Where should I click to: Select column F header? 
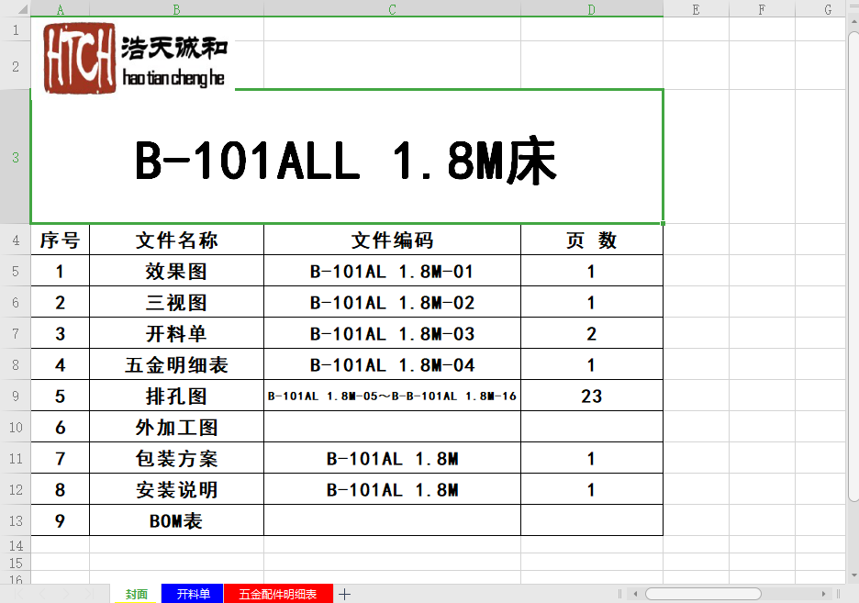pos(762,9)
